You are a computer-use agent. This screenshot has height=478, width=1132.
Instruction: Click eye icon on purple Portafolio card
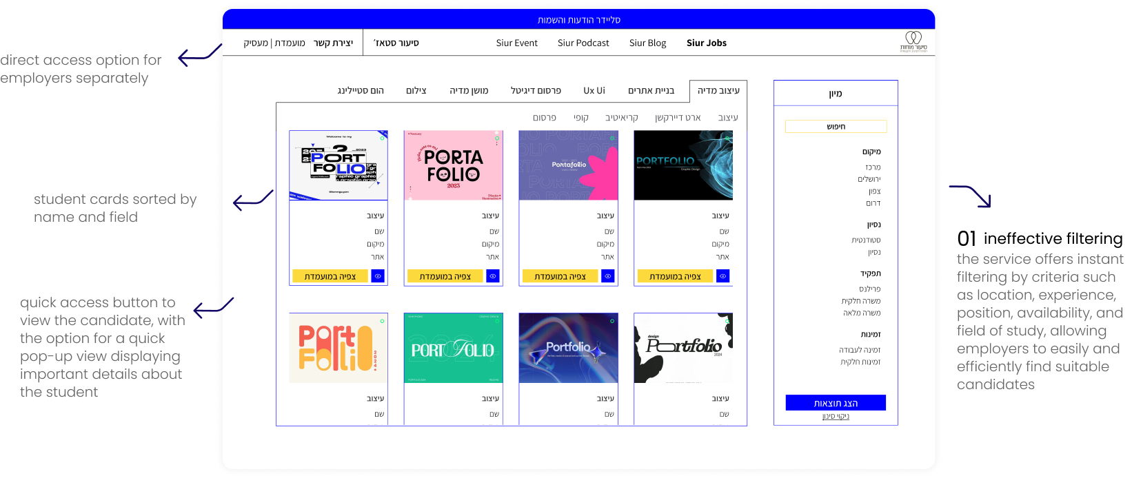click(608, 276)
